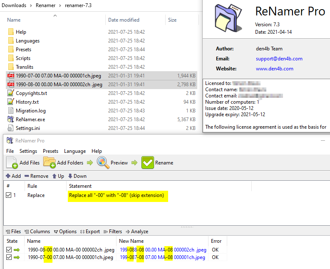330x269 pixels.
Task: Open the File menu in ReNamer
Action: tap(10, 151)
